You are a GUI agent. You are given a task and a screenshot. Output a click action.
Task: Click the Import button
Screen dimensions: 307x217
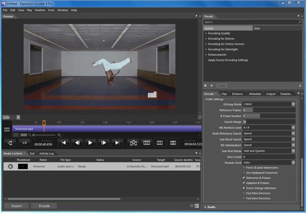click(17, 206)
